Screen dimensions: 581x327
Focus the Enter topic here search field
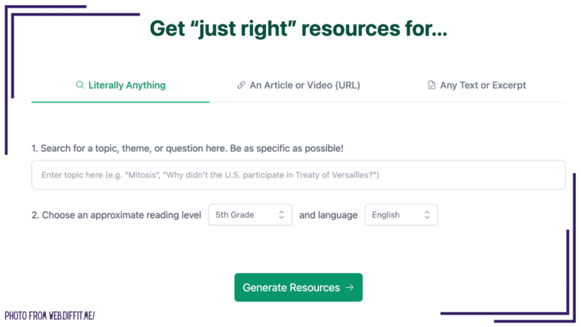(298, 175)
